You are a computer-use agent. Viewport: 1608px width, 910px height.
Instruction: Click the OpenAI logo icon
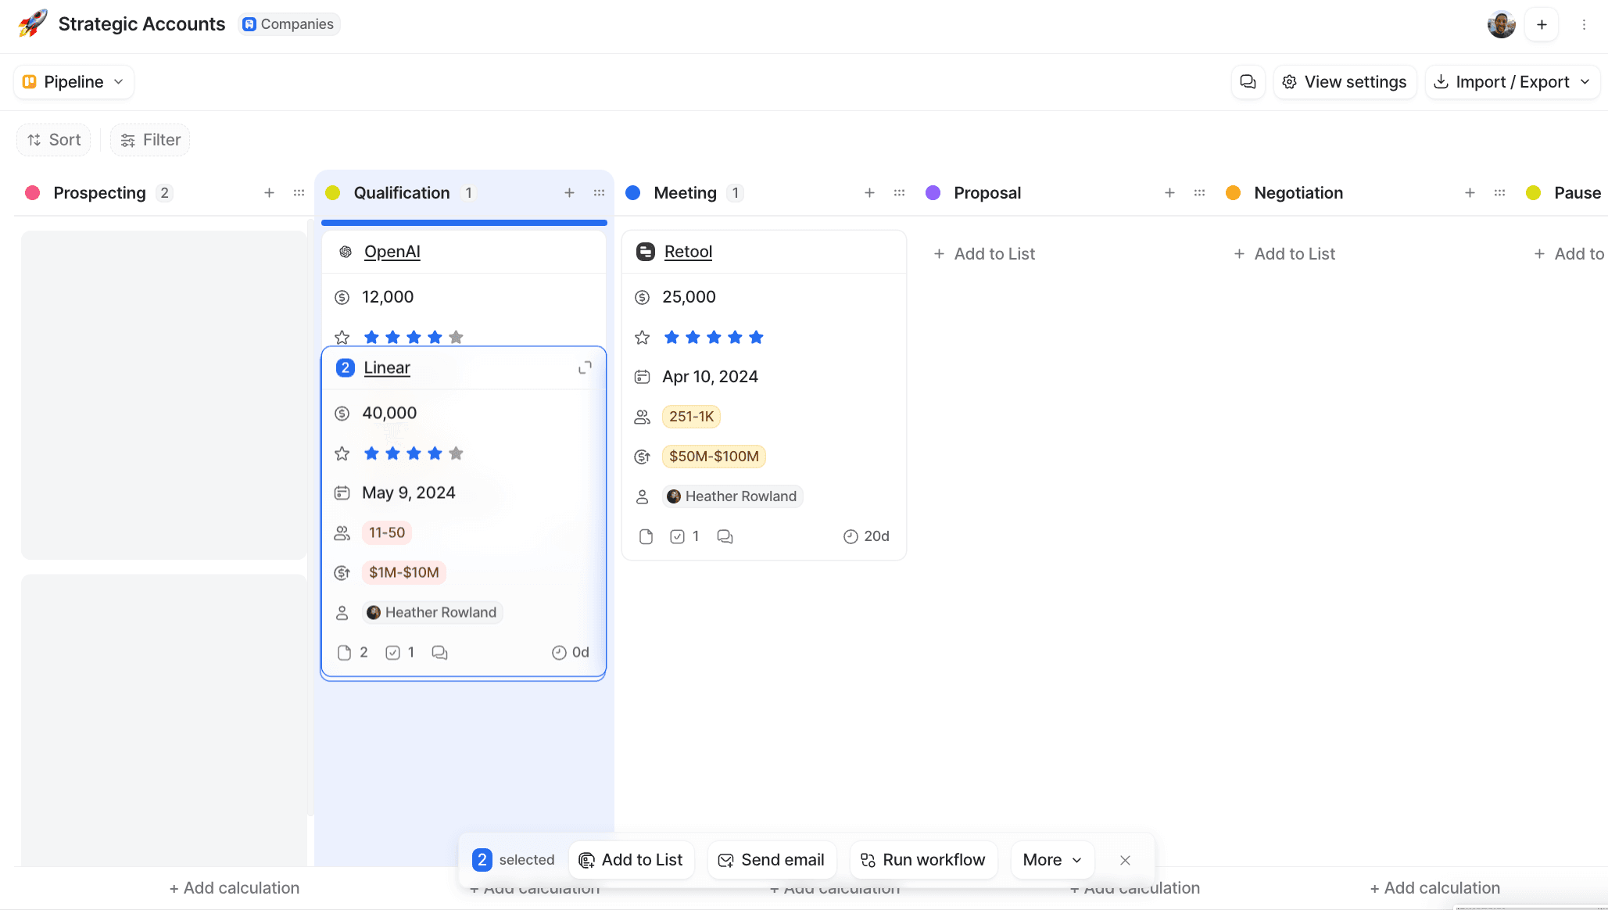coord(345,252)
